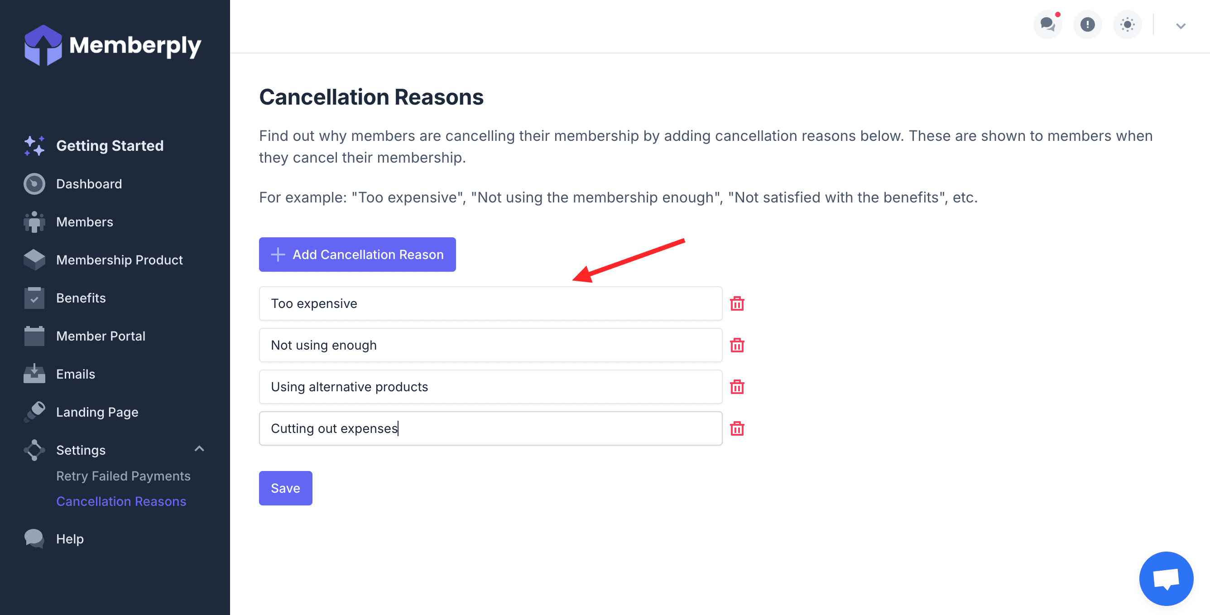Screen dimensions: 1210x615
Task: Collapse the Settings menu chevron
Action: coord(199,449)
